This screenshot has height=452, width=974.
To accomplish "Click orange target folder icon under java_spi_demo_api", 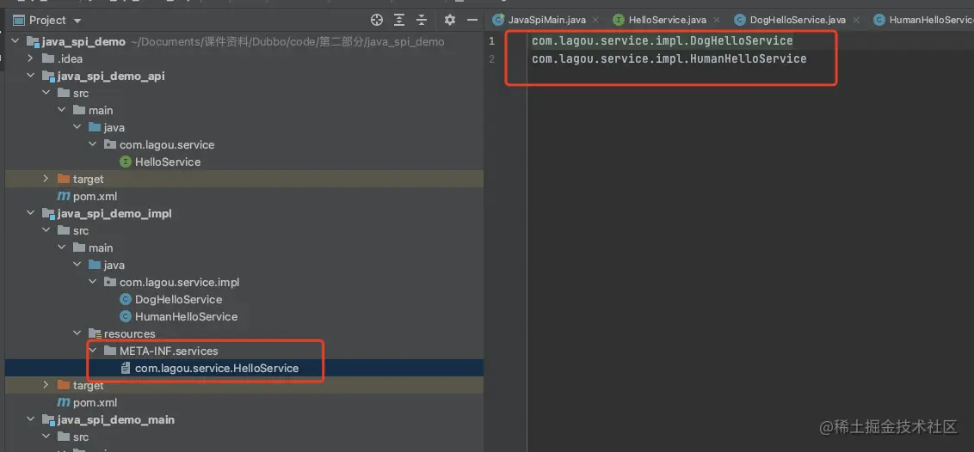I will pyautogui.click(x=64, y=180).
